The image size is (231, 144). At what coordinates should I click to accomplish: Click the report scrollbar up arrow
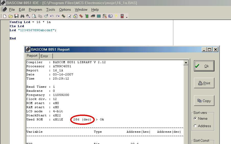tap(186, 63)
